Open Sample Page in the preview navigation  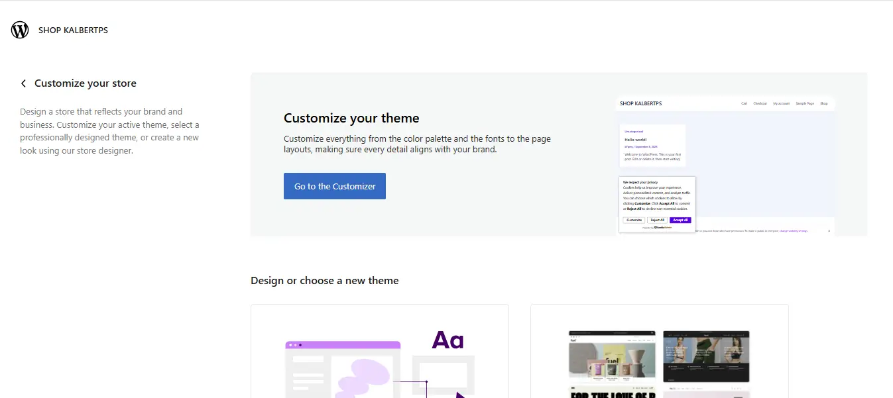point(804,103)
